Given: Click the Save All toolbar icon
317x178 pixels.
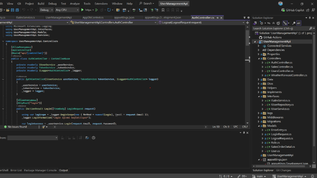Looking at the screenshot, I should [x=17, y=10].
